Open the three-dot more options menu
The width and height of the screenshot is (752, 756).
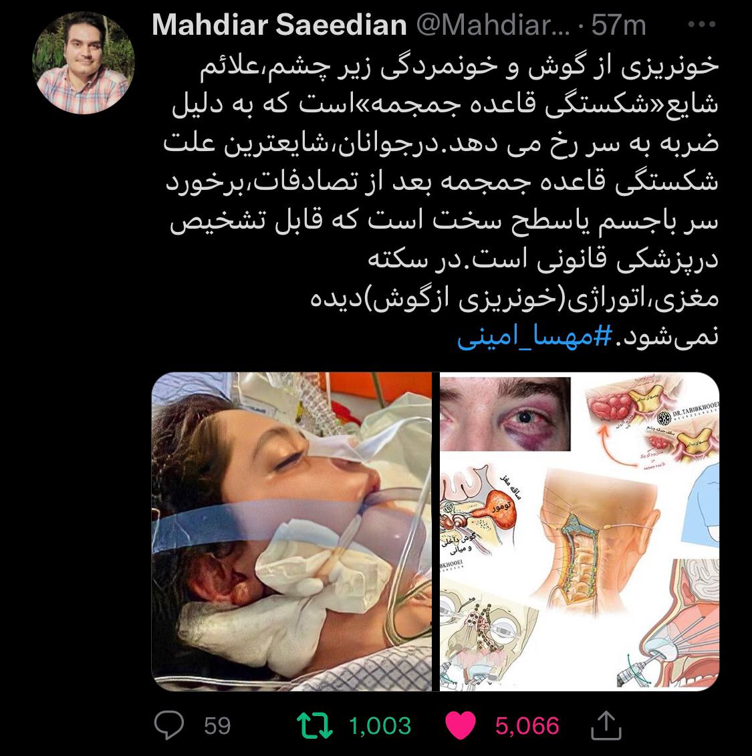click(x=701, y=24)
